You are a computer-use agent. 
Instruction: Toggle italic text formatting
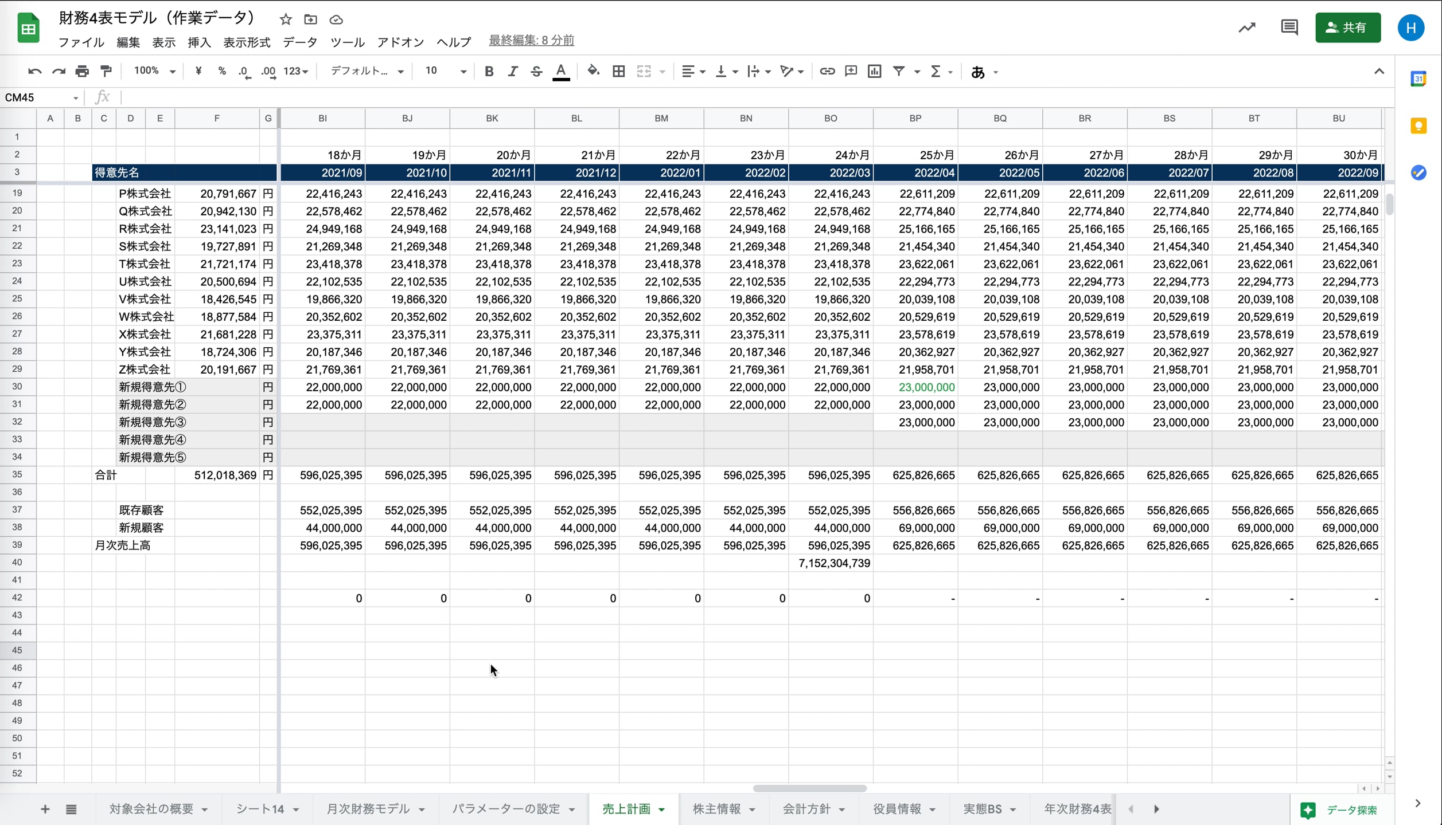point(512,71)
